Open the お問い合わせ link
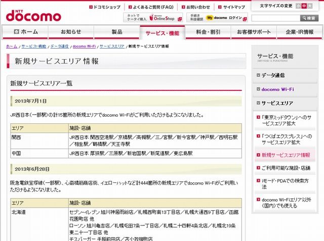Screen dimensions: 324x241 pyautogui.click(x=198, y=7)
